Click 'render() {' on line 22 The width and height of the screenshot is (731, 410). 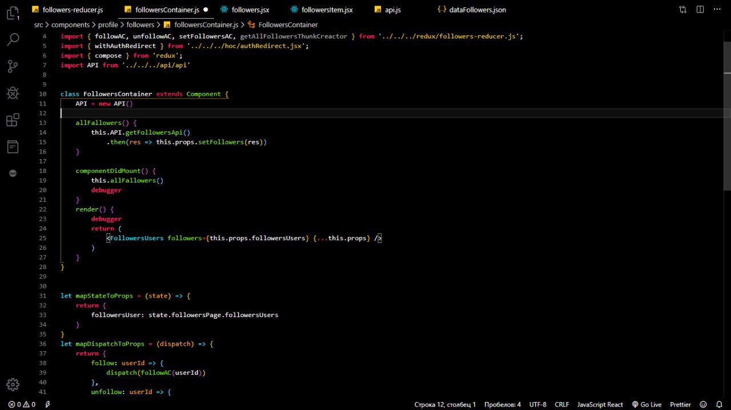tap(95, 209)
